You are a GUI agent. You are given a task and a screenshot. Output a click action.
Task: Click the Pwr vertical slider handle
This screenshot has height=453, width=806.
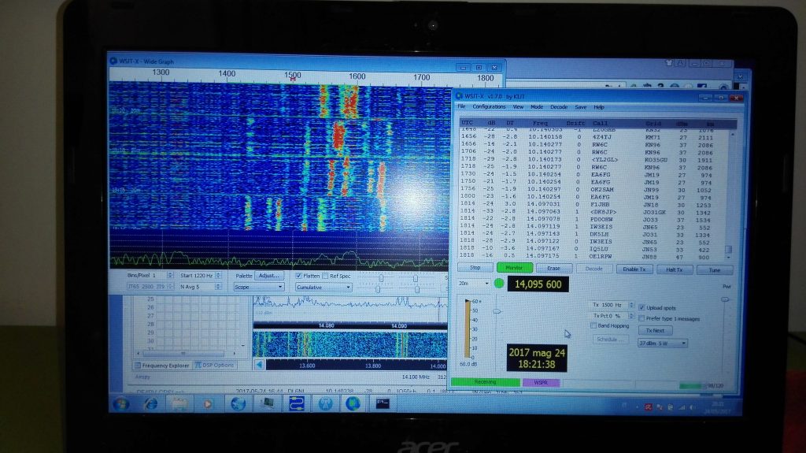pyautogui.click(x=725, y=299)
